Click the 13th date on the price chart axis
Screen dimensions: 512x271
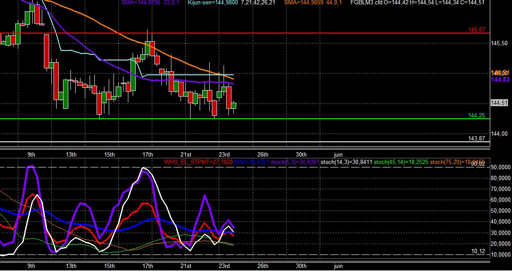pyautogui.click(x=71, y=154)
